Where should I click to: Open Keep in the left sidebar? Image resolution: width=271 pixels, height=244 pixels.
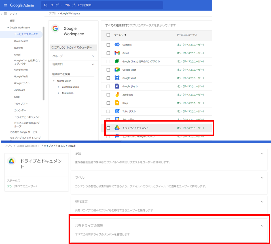[x=17, y=97]
